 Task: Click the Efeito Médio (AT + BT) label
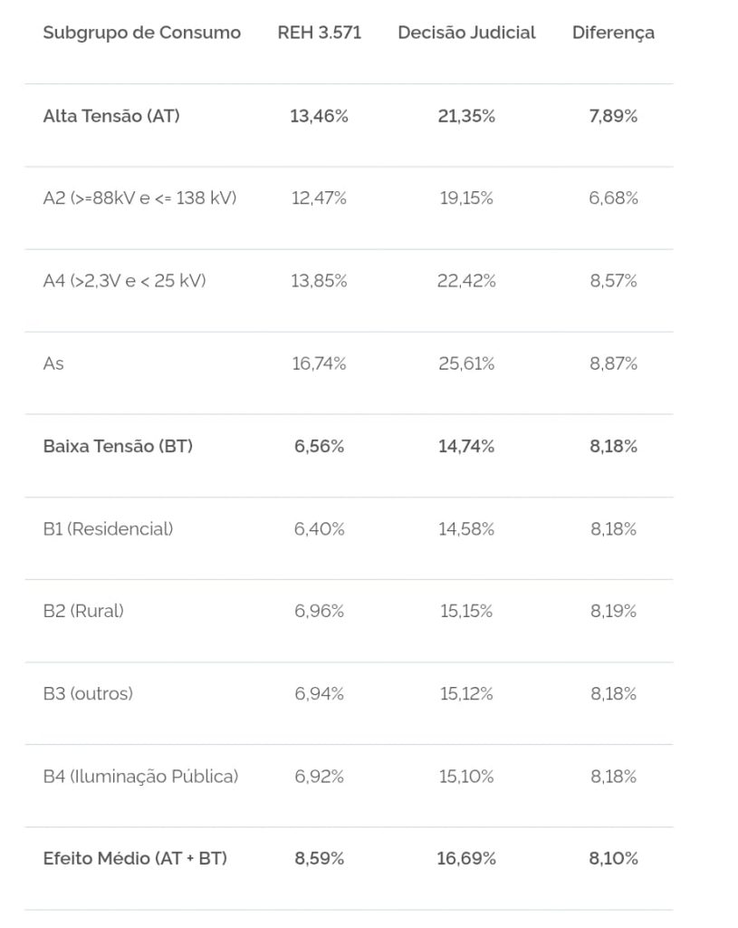click(135, 858)
